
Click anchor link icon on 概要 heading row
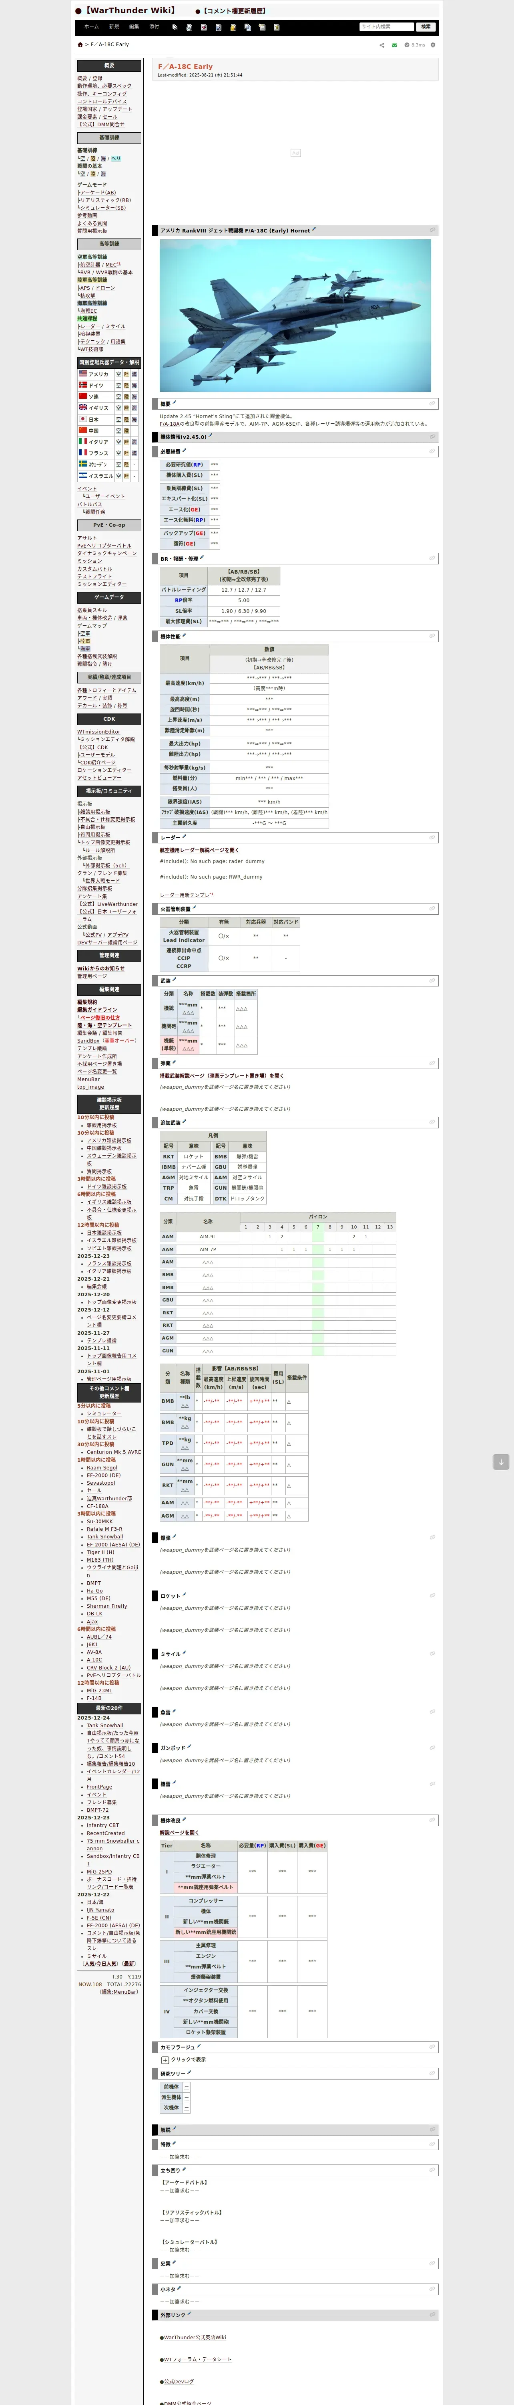[x=432, y=403]
